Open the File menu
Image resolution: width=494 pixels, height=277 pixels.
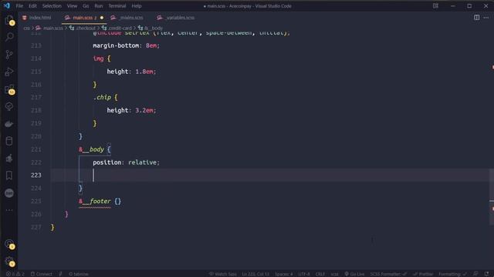19,6
